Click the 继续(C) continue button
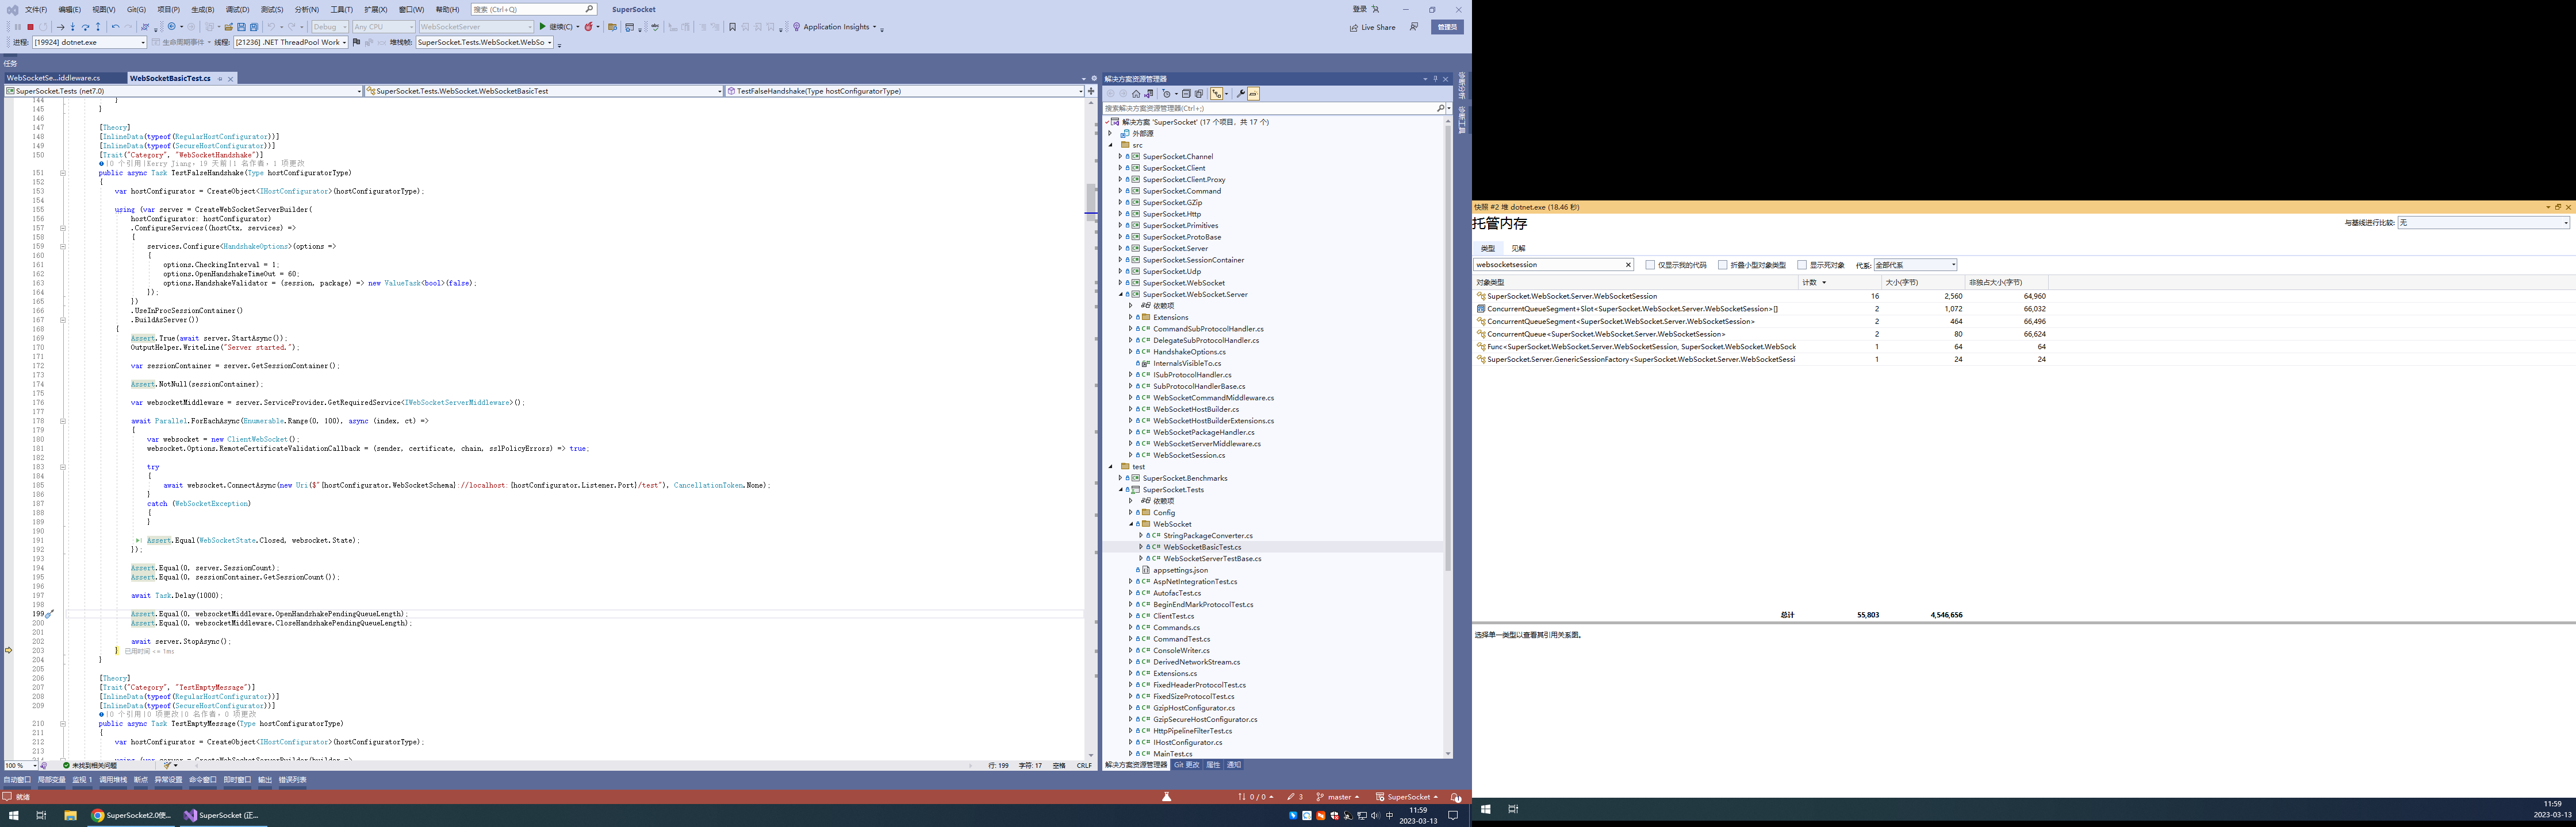The image size is (2576, 827). click(x=555, y=27)
